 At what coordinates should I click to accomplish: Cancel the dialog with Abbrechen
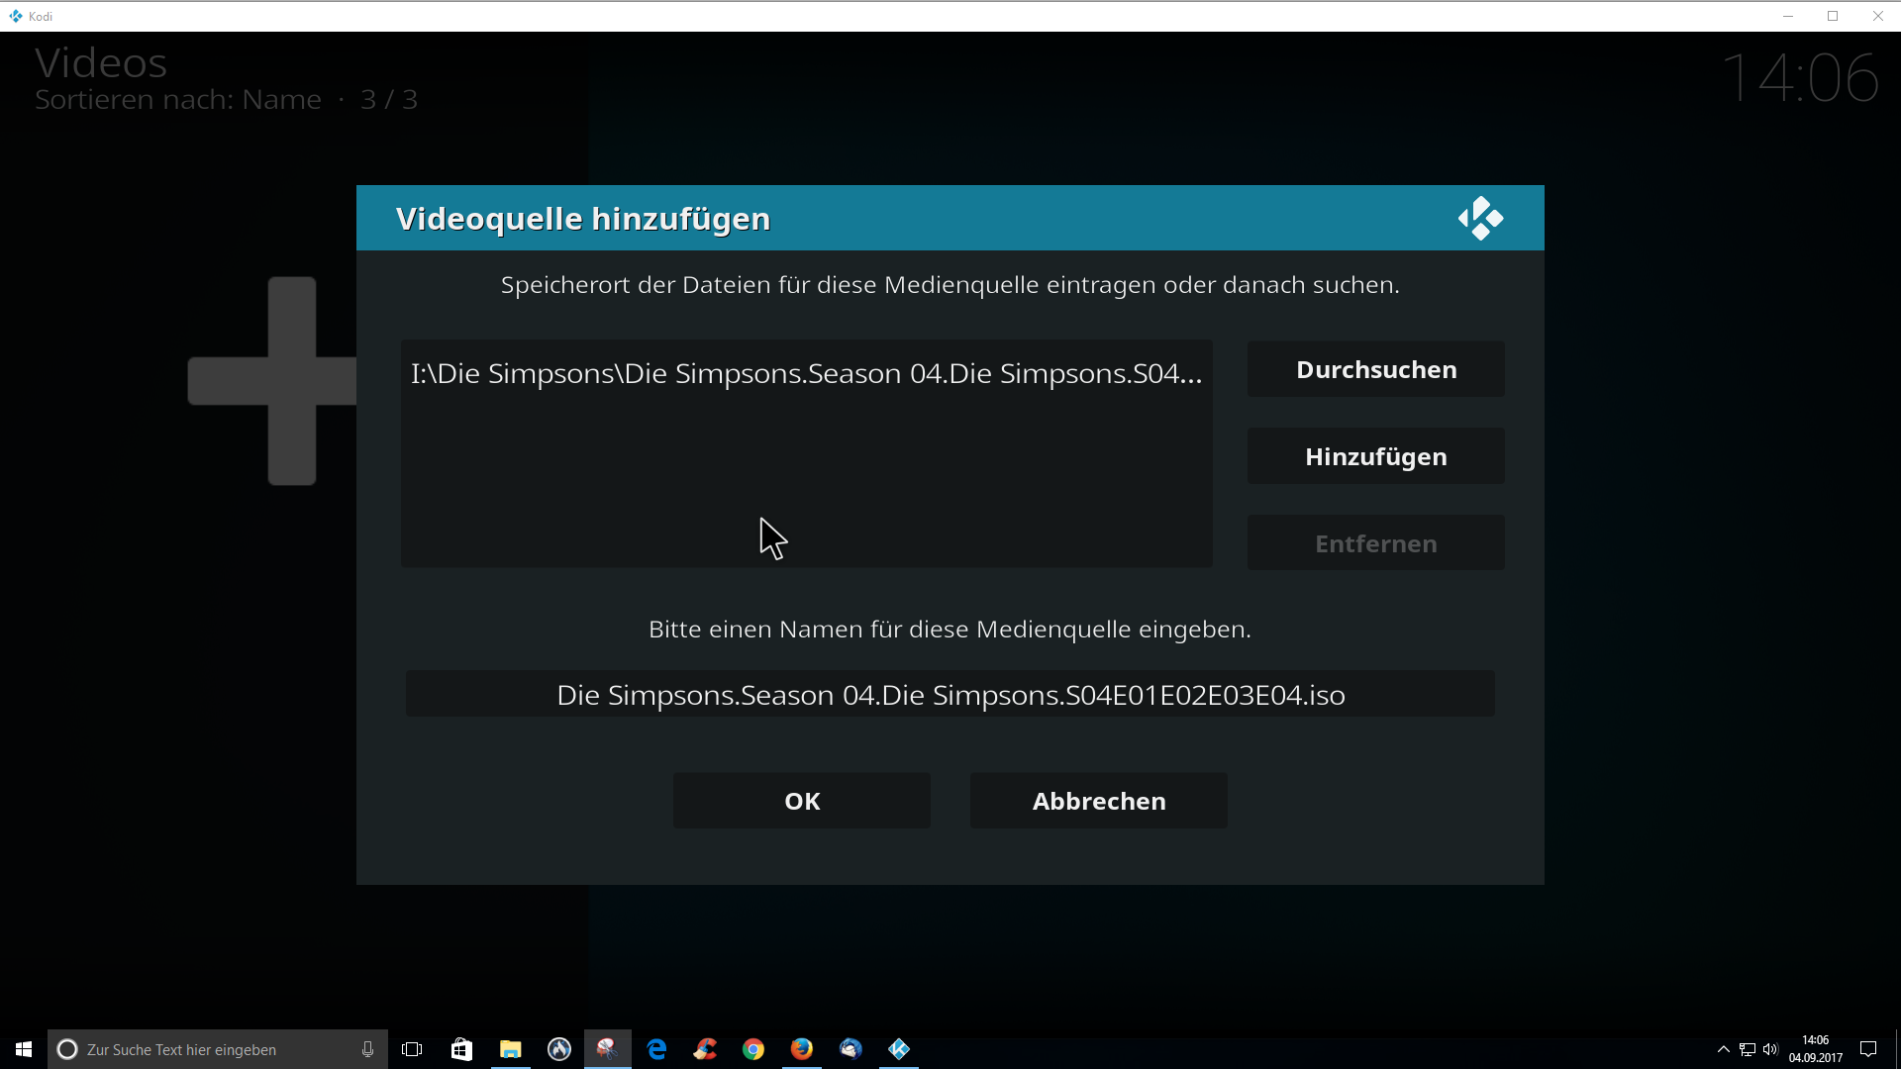pyautogui.click(x=1099, y=801)
